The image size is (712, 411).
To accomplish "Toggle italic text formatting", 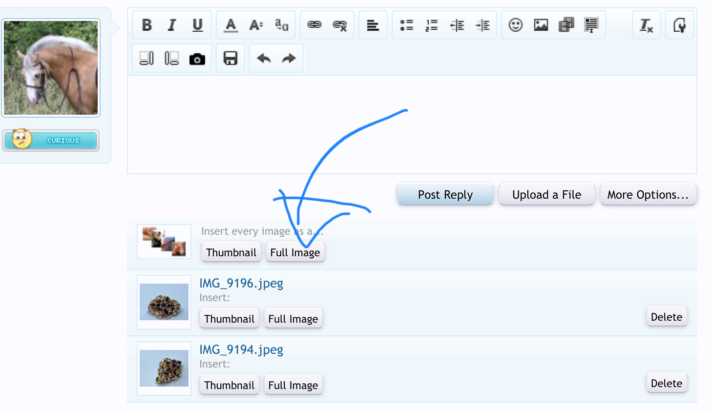I will [x=172, y=25].
